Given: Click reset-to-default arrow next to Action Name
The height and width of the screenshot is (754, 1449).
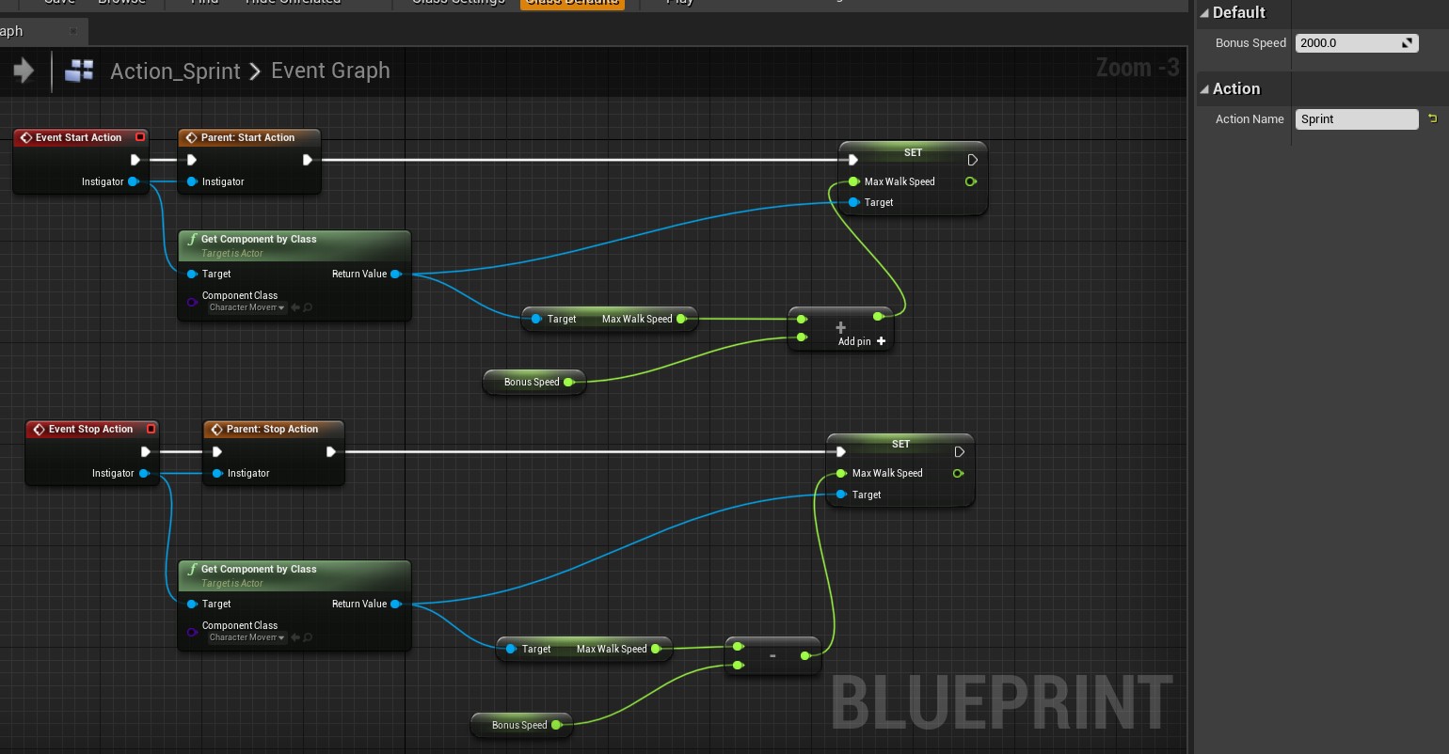Looking at the screenshot, I should click(1432, 118).
